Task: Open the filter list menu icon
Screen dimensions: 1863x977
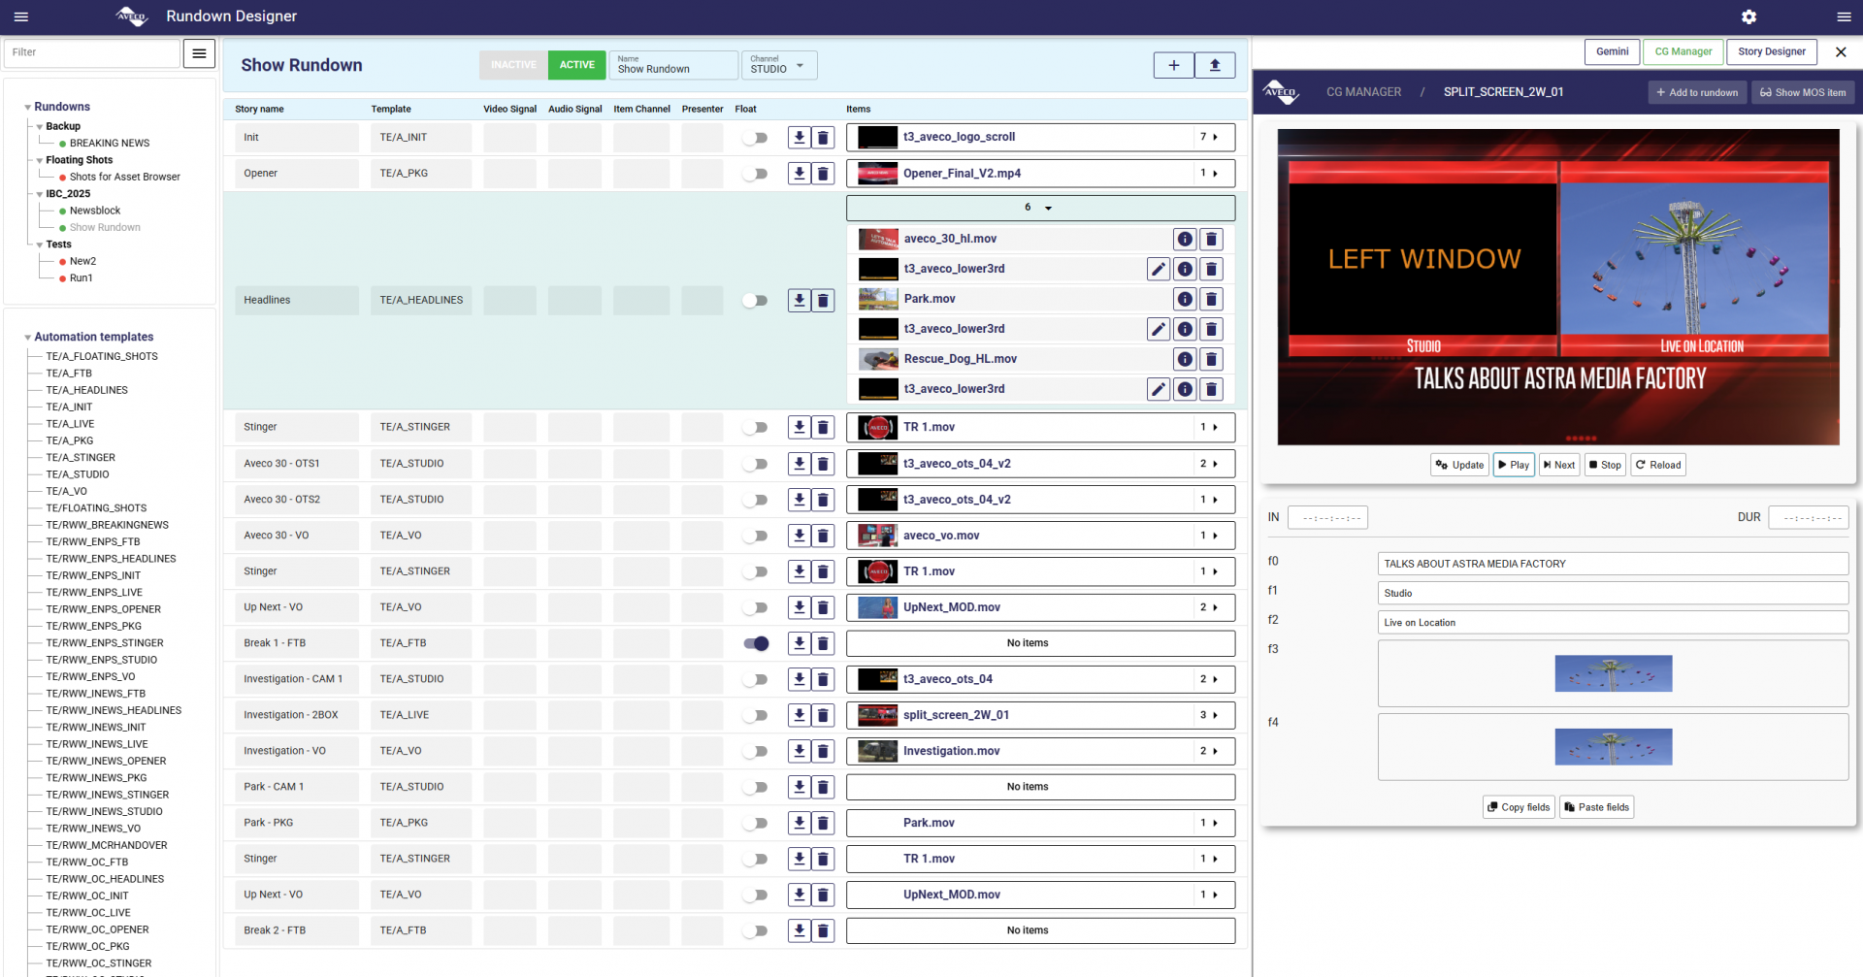Action: (x=199, y=53)
